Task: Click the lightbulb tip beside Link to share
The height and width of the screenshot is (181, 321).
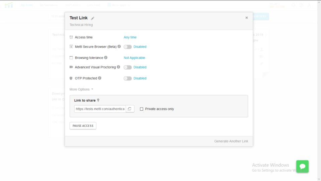Action: pyautogui.click(x=98, y=100)
